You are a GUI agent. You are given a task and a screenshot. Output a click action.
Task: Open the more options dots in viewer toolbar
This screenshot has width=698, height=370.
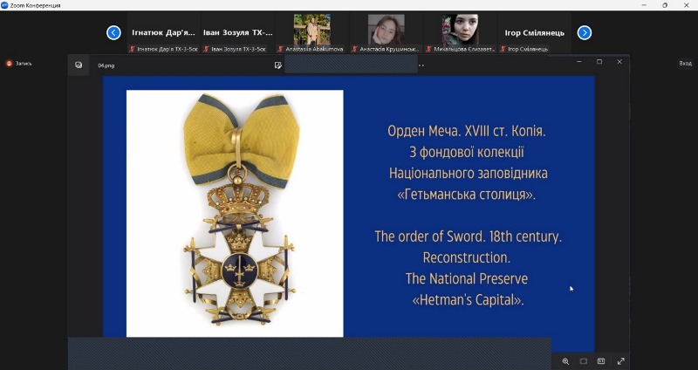pos(421,65)
